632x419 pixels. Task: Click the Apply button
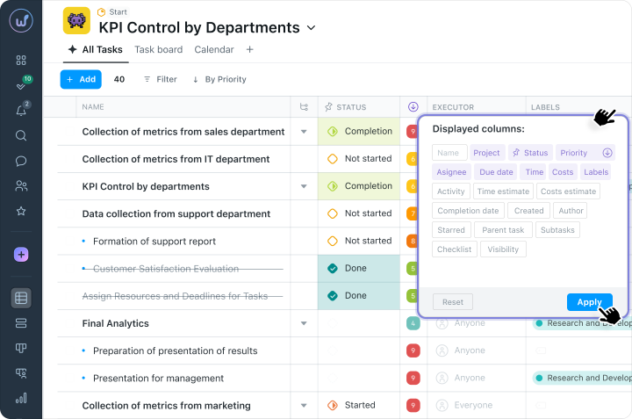click(589, 302)
